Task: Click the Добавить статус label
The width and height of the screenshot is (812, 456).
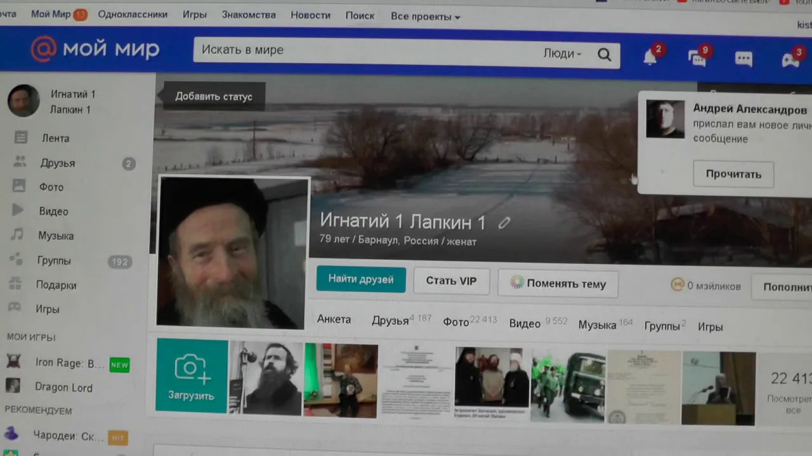Action: [213, 96]
